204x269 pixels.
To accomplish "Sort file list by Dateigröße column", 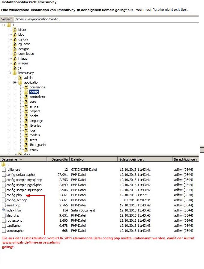I will pyautogui.click(x=58, y=159).
